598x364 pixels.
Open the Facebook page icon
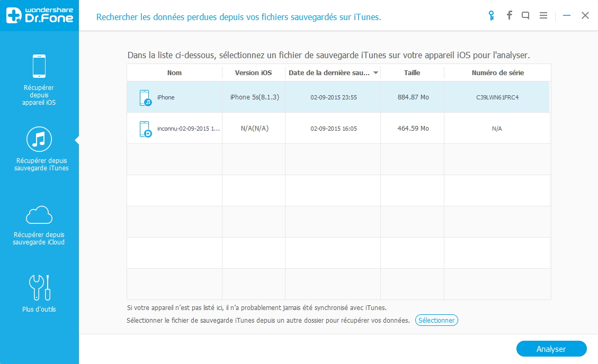click(509, 15)
